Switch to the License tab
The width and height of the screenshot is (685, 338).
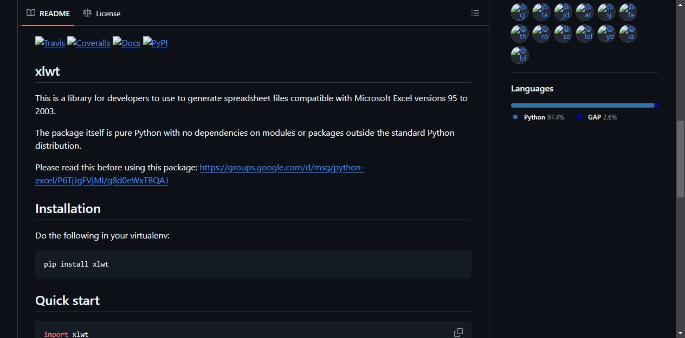coord(102,13)
